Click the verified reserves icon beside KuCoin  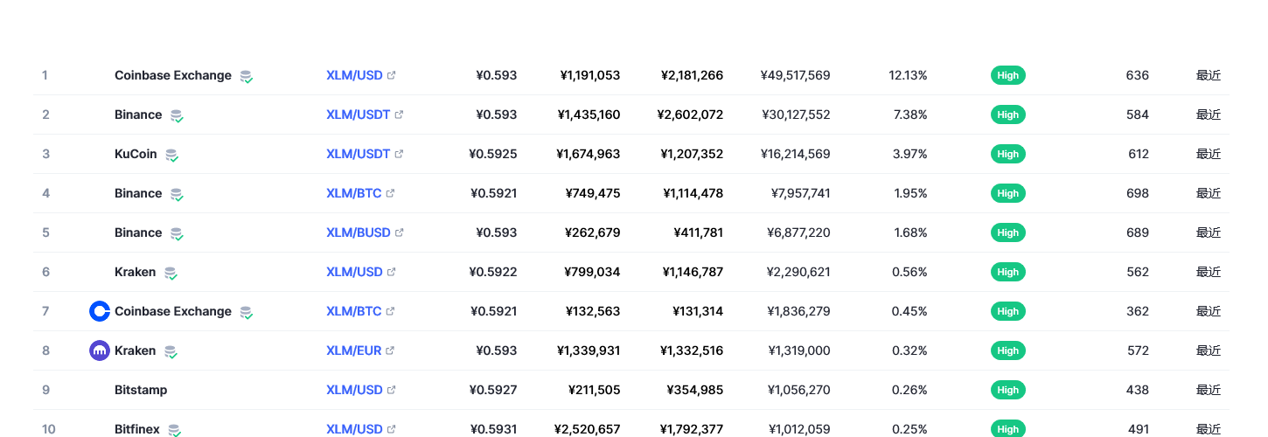click(x=171, y=155)
